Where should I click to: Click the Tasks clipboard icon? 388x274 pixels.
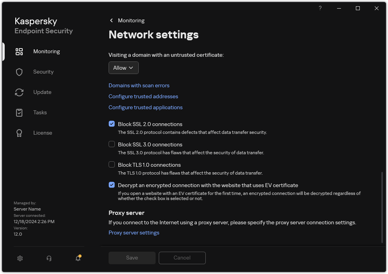19,112
